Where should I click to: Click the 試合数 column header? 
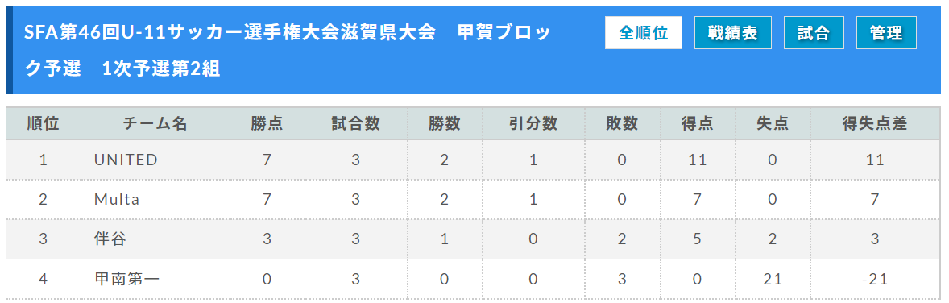(x=356, y=124)
